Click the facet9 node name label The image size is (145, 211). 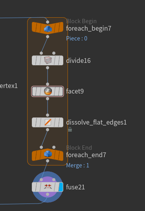click(75, 92)
